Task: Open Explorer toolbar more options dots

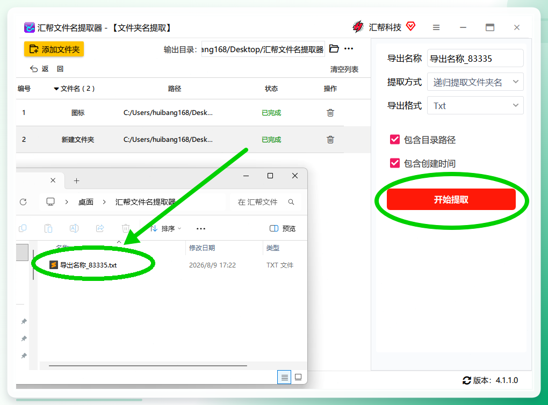Action: pos(201,228)
